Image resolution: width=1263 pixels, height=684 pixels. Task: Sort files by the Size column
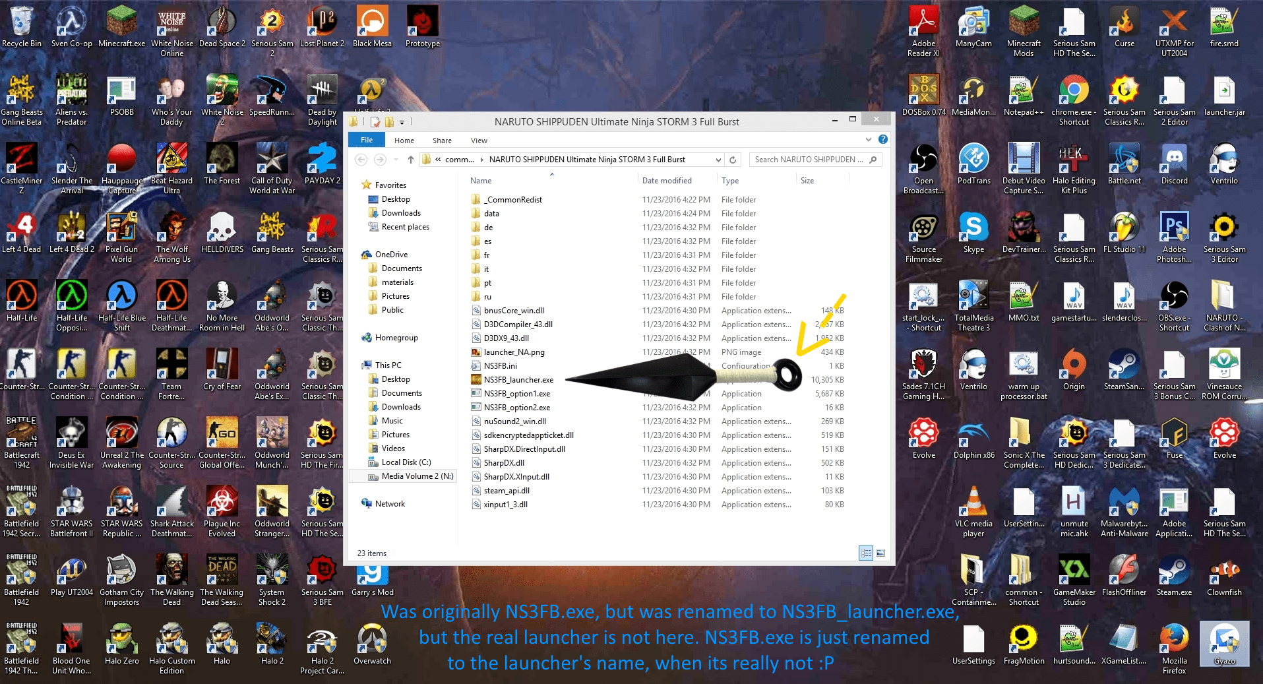tap(807, 181)
